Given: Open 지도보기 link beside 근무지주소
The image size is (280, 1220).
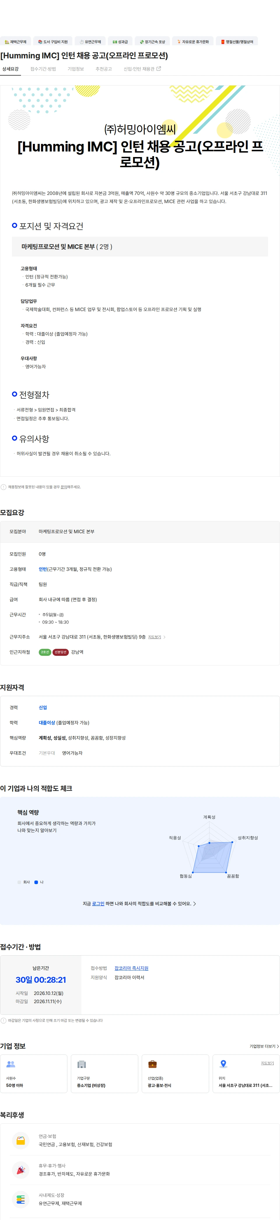Looking at the screenshot, I should coord(154,637).
